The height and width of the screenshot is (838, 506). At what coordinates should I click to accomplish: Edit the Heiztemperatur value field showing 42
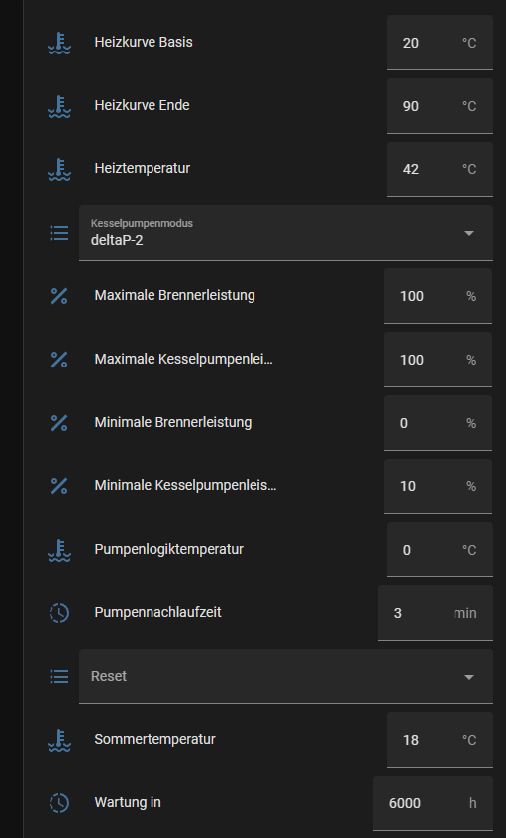[440, 169]
